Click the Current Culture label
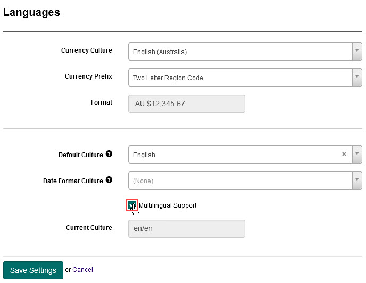Image resolution: width=366 pixels, height=283 pixels. coord(89,228)
